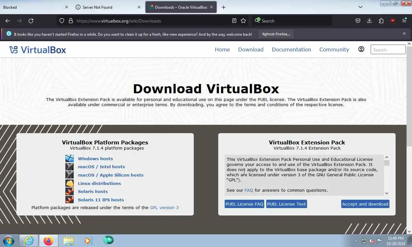Open the GPL version 3 link

tap(164, 207)
